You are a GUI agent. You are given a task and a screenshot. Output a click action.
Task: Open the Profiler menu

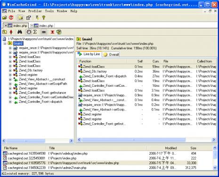(x=35, y=11)
